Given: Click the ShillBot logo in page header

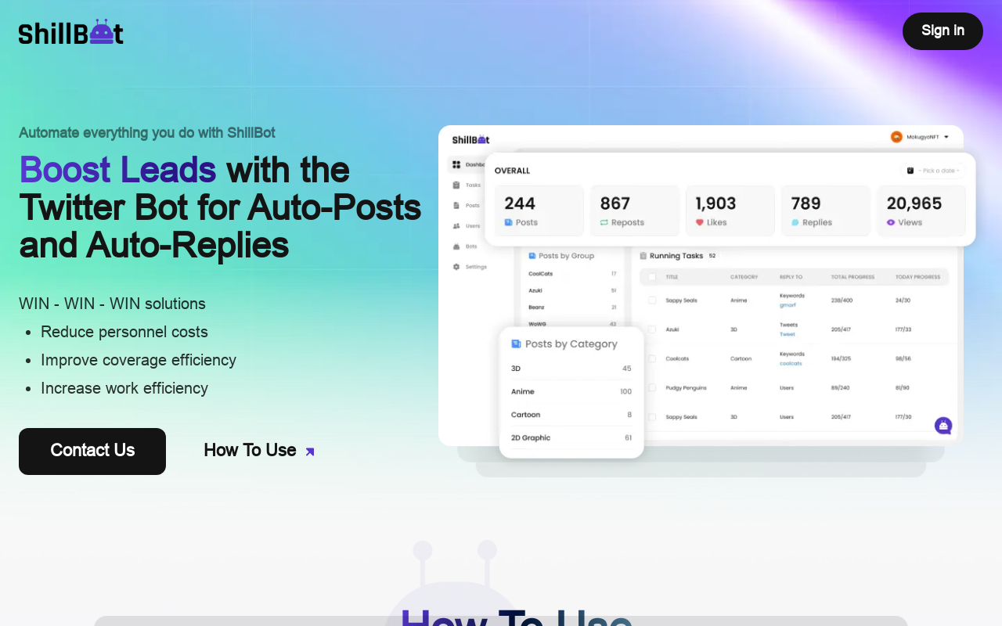Looking at the screenshot, I should [71, 32].
